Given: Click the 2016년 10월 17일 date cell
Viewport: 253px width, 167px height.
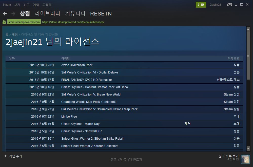Looking at the screenshot, I should pos(42,80).
